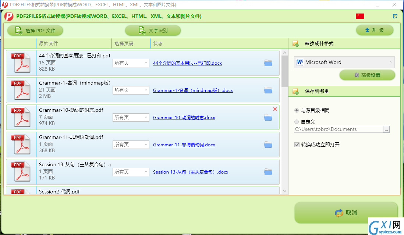
Task: Click 文字识别 button
Action: click(x=153, y=31)
